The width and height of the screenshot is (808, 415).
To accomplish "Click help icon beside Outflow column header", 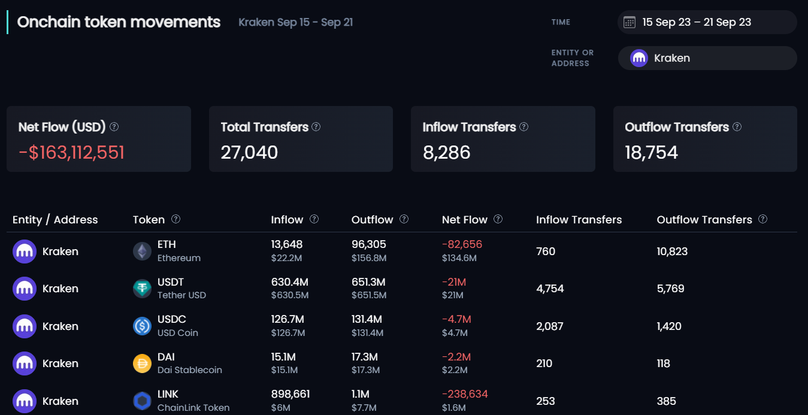I will pos(404,219).
